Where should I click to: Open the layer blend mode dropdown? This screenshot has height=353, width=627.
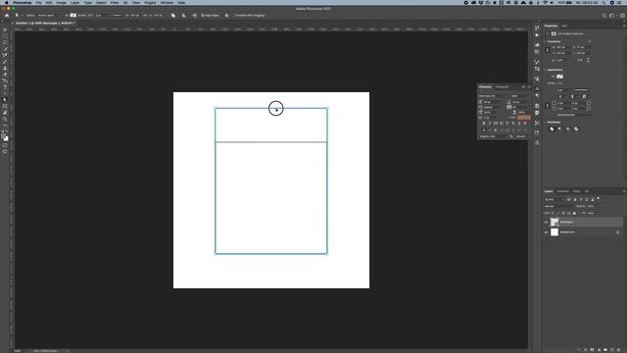[559, 206]
